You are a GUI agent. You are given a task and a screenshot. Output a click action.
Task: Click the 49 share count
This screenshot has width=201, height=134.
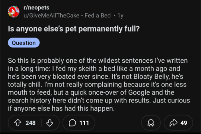[x=184, y=123]
